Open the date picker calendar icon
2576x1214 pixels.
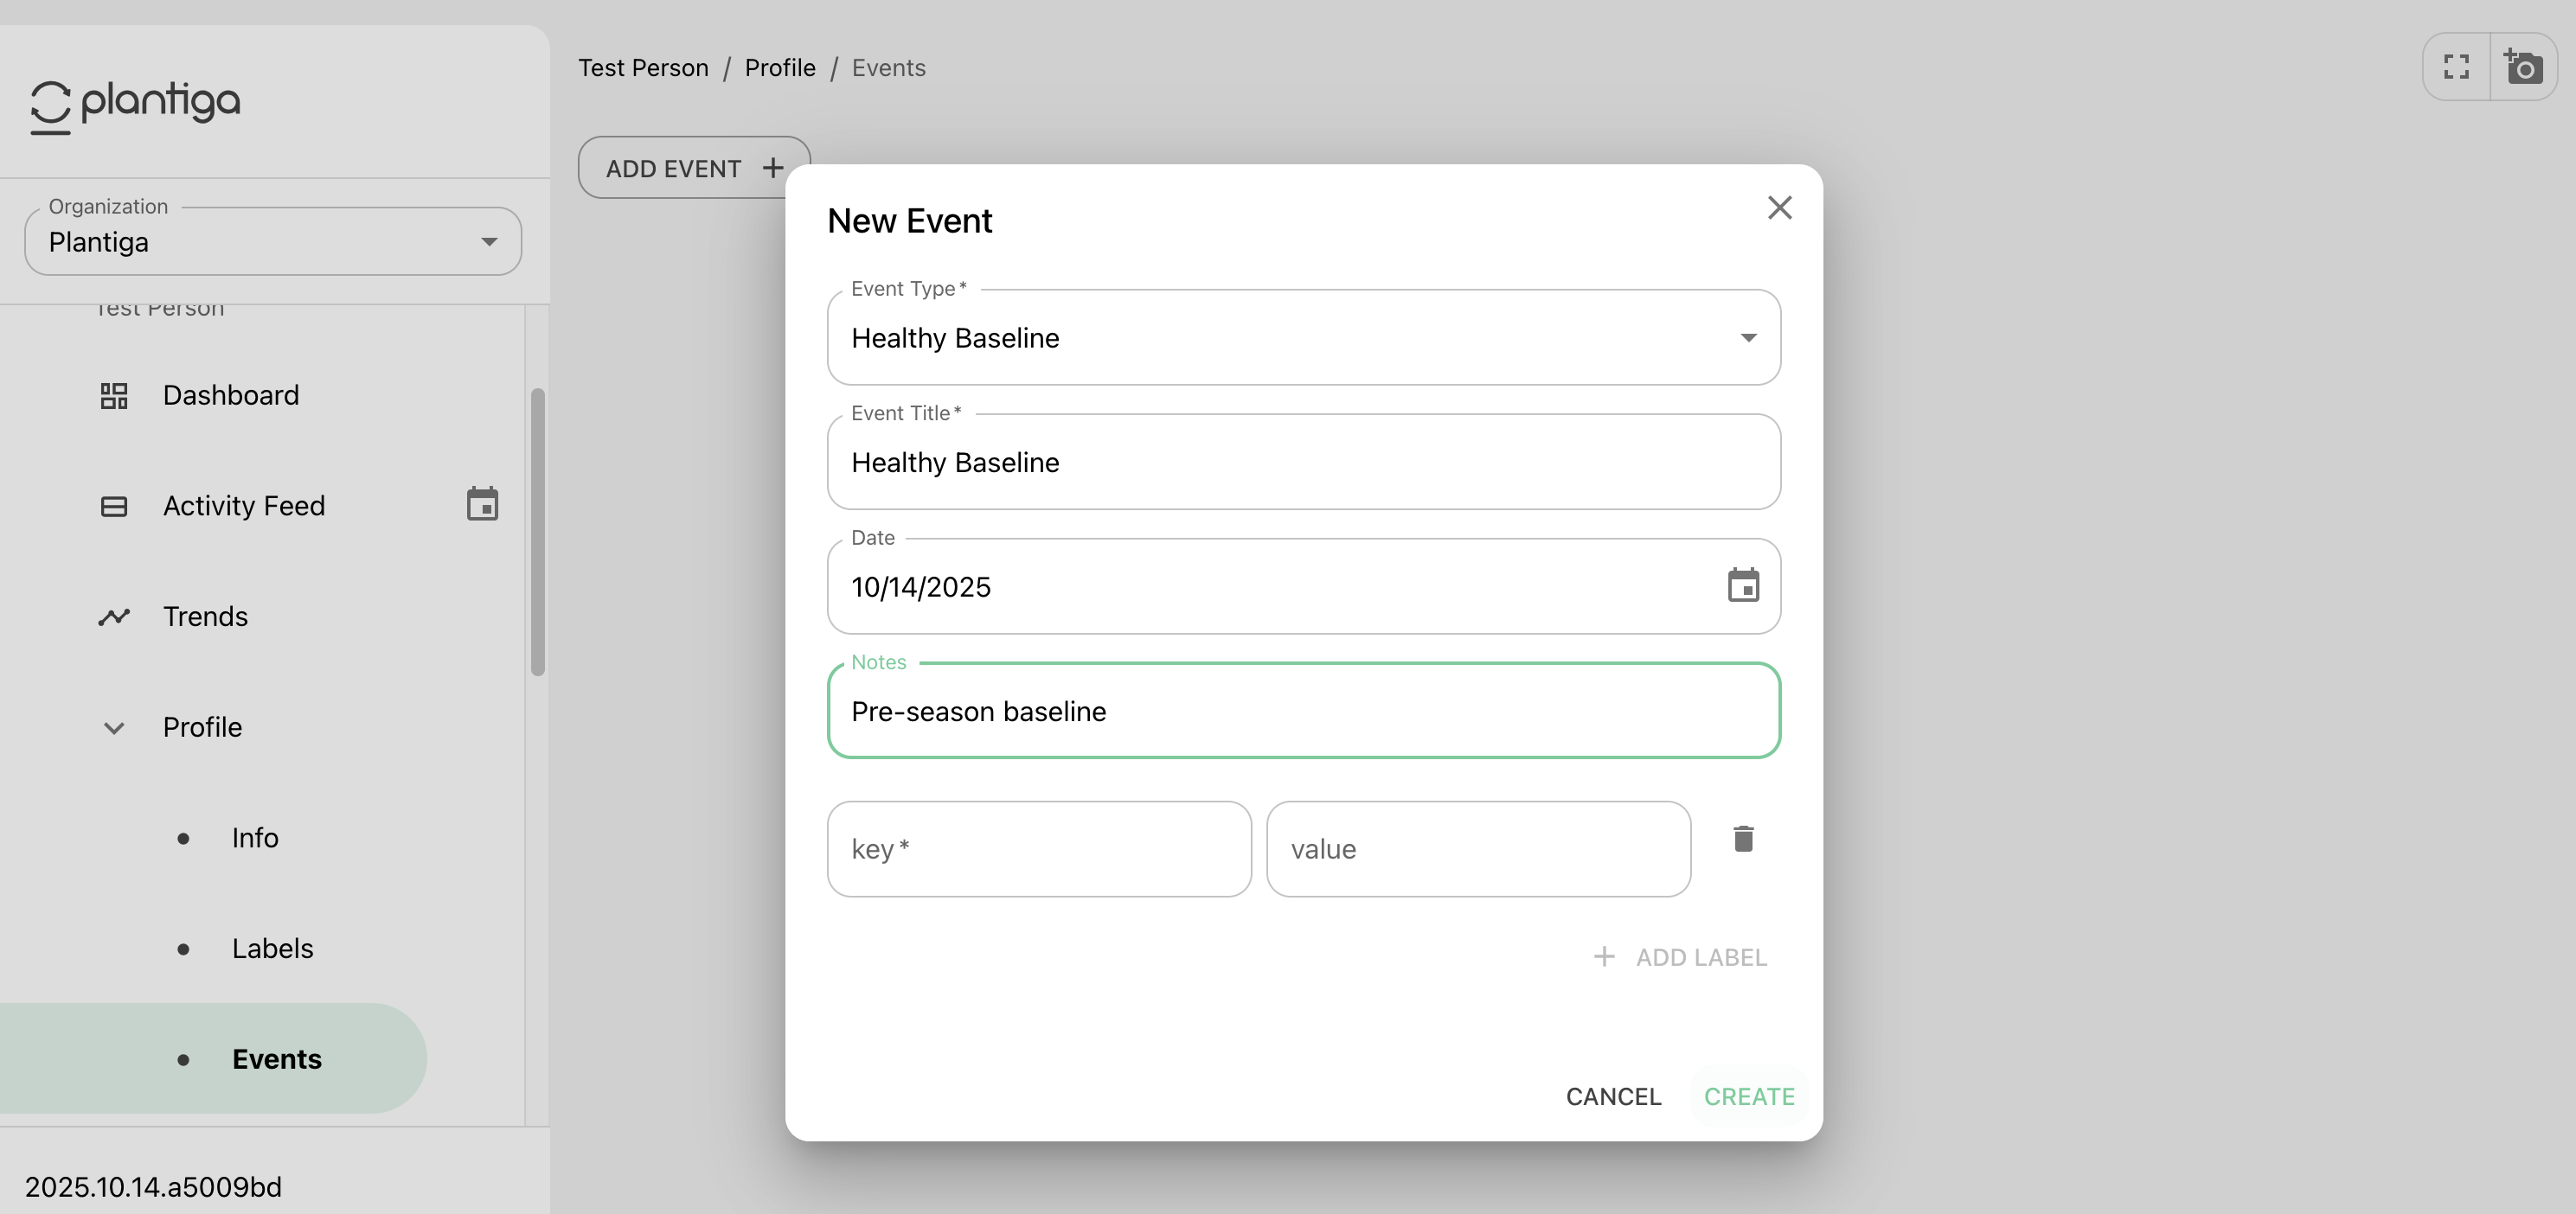(1743, 585)
